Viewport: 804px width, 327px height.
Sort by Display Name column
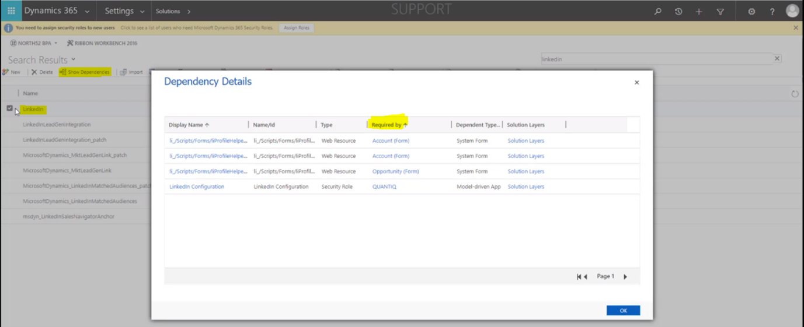[x=189, y=125]
